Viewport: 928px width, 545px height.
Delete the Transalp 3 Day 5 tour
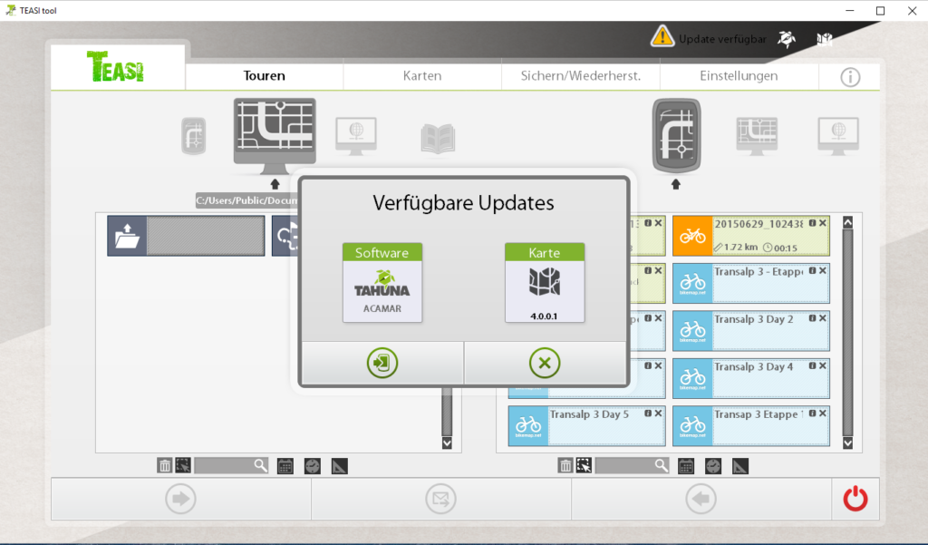click(x=658, y=414)
